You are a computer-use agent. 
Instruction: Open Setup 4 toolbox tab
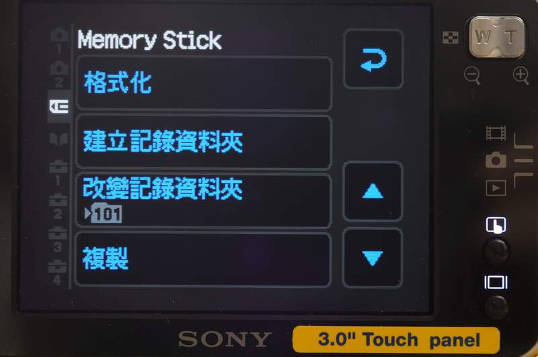[57, 273]
